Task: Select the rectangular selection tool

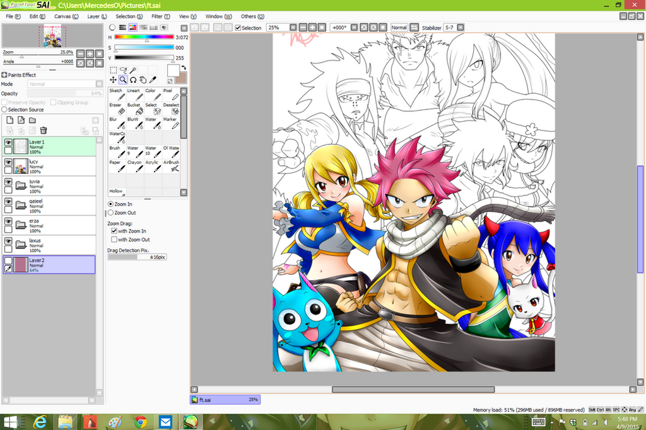Action: pos(114,71)
